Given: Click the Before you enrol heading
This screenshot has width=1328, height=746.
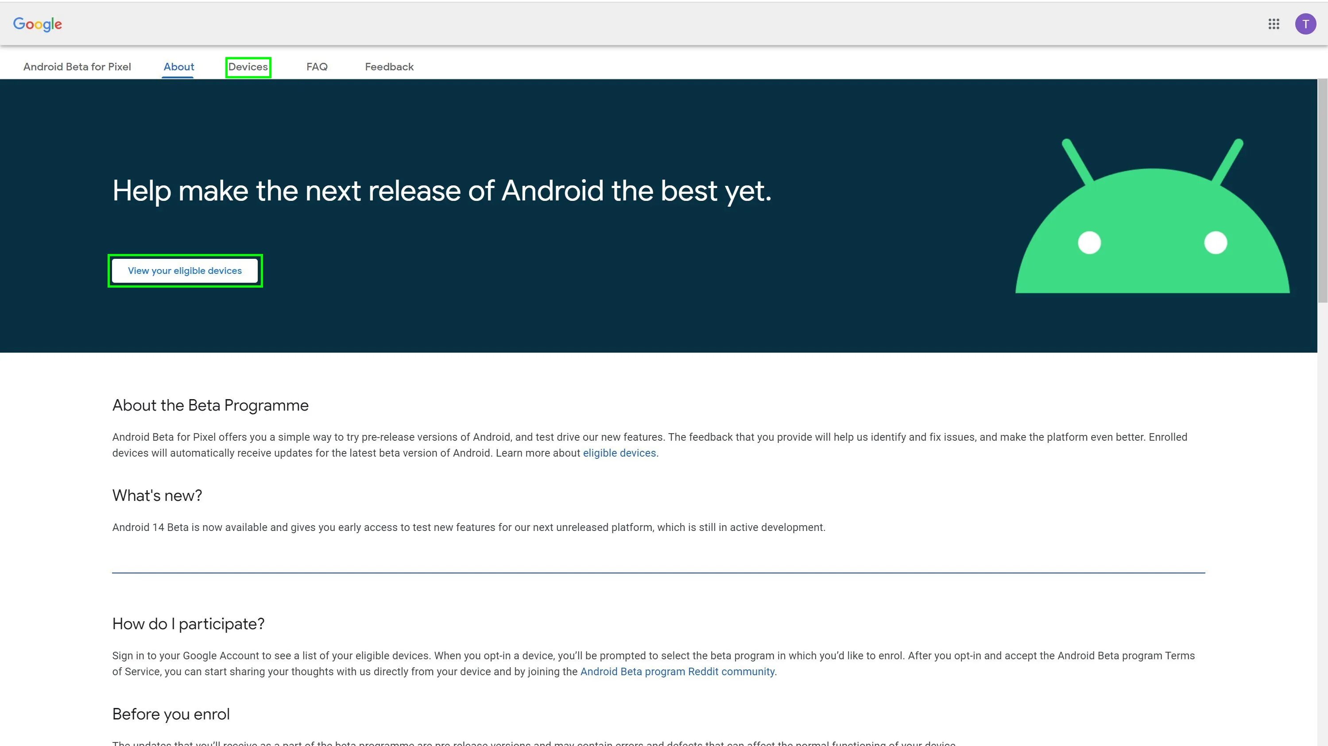Looking at the screenshot, I should point(170,715).
